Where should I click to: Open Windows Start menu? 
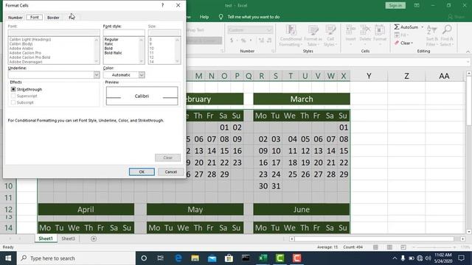(x=8, y=258)
